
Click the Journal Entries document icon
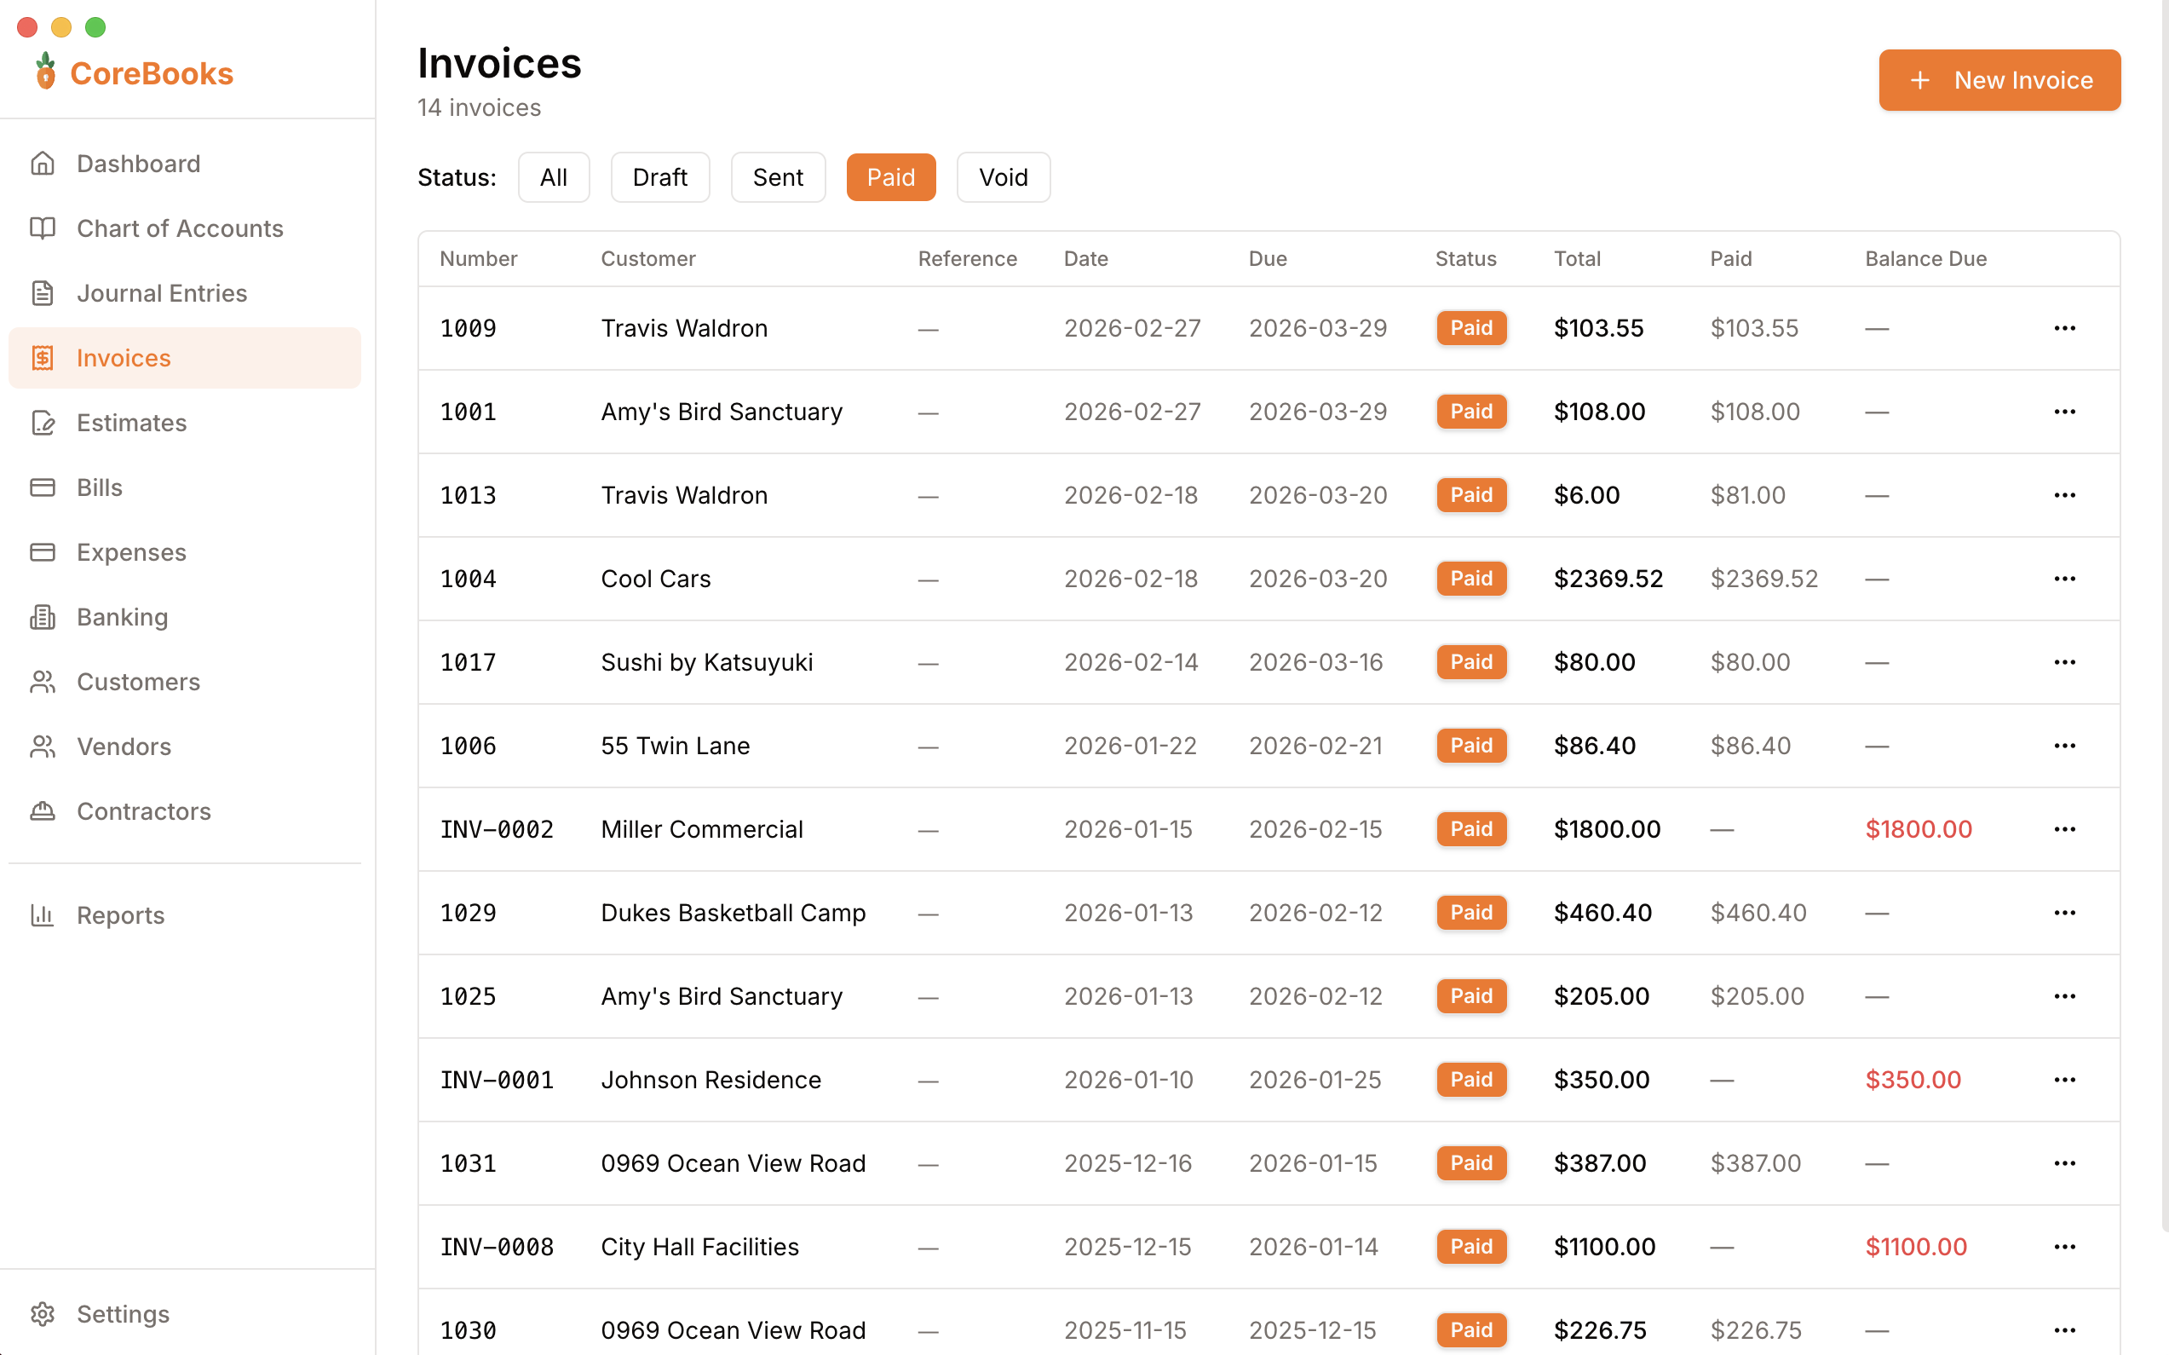pyautogui.click(x=42, y=293)
